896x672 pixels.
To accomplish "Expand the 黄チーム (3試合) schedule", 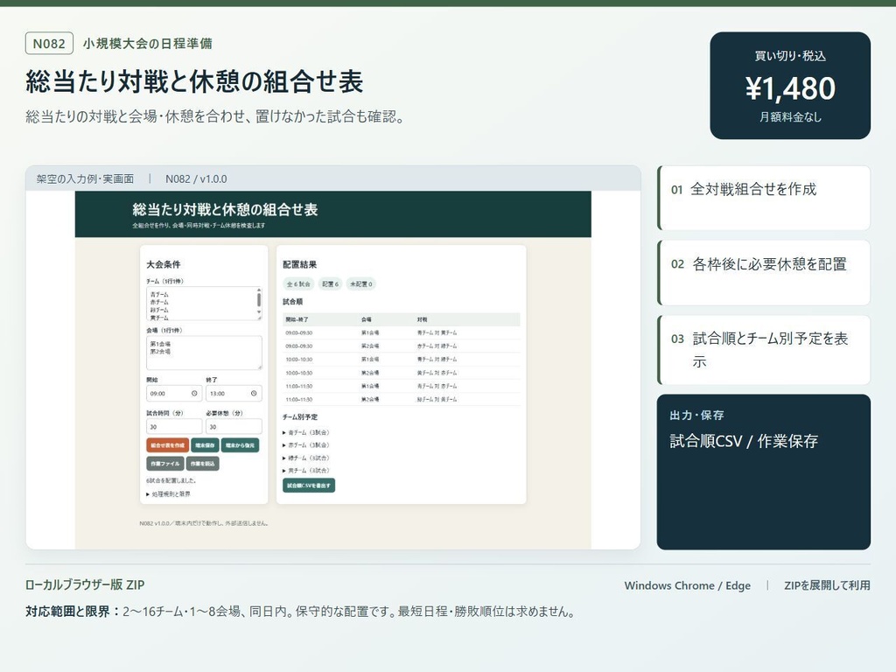I will point(306,470).
